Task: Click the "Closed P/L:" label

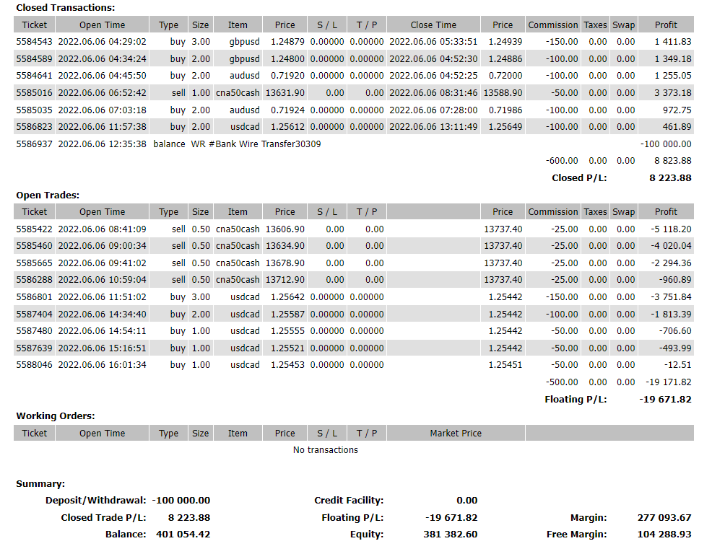Action: [x=579, y=178]
